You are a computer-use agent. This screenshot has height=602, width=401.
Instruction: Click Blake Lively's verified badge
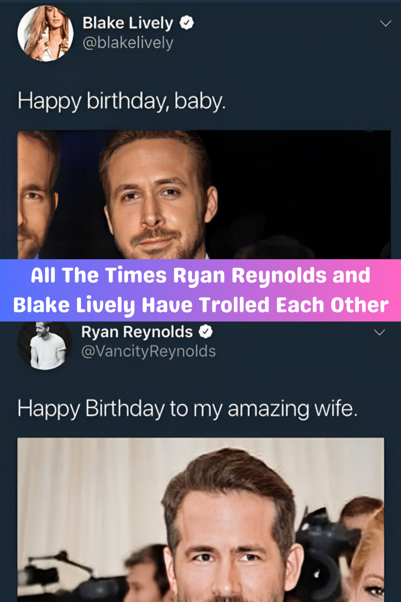(x=186, y=23)
